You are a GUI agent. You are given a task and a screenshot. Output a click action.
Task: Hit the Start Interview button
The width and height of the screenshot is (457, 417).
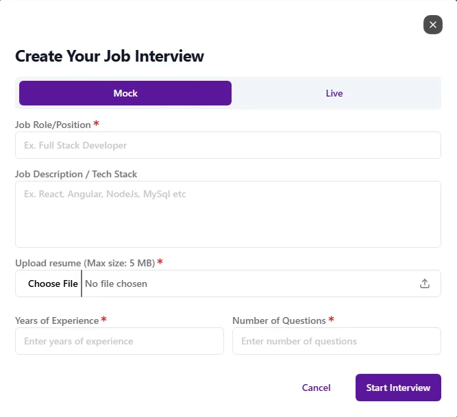pos(398,388)
